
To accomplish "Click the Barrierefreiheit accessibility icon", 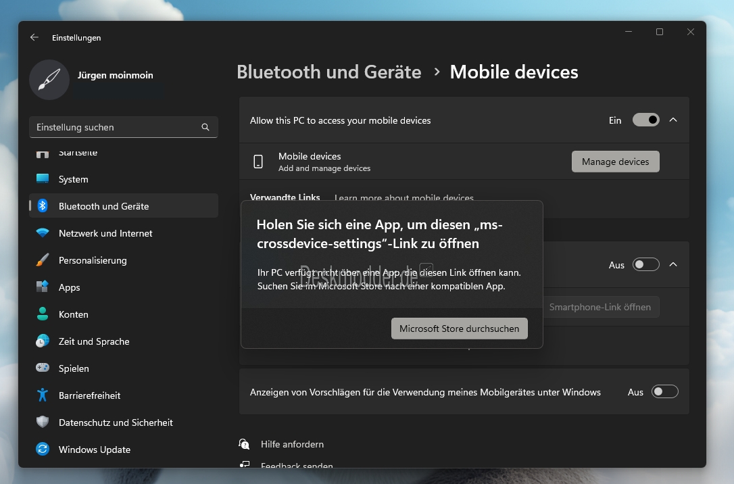I will 43,395.
